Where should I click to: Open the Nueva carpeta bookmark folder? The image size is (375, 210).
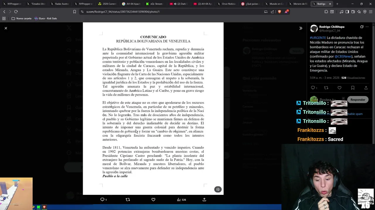(21, 18)
